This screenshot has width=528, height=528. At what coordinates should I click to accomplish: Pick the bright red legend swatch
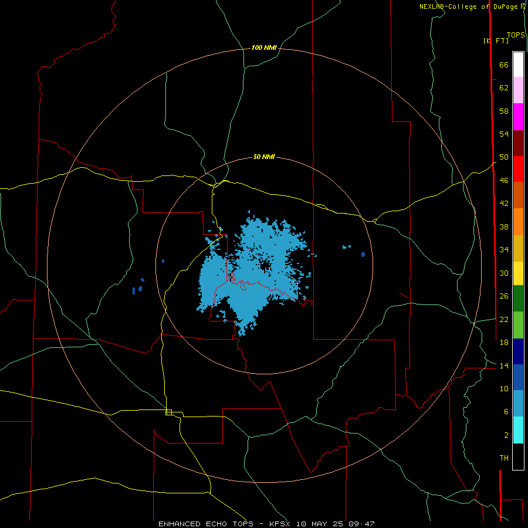point(518,169)
